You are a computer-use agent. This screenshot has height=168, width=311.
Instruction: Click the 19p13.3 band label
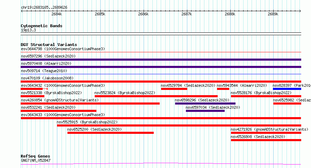[x=28, y=30]
